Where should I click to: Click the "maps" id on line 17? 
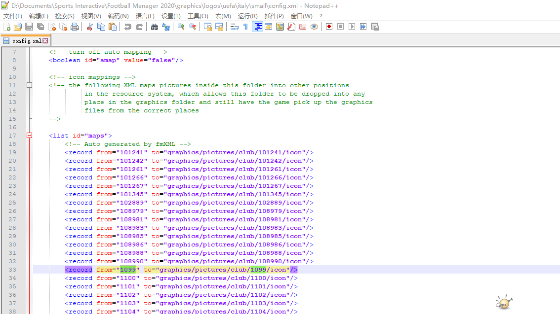96,136
